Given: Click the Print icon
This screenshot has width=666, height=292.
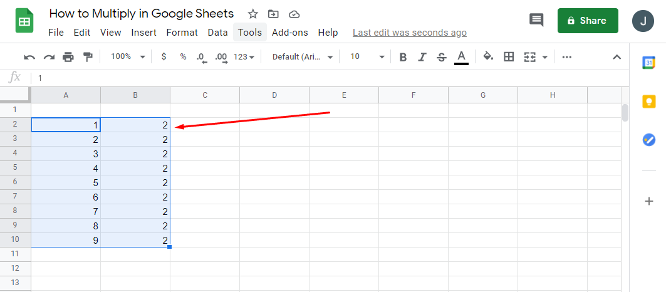Looking at the screenshot, I should click(x=68, y=57).
